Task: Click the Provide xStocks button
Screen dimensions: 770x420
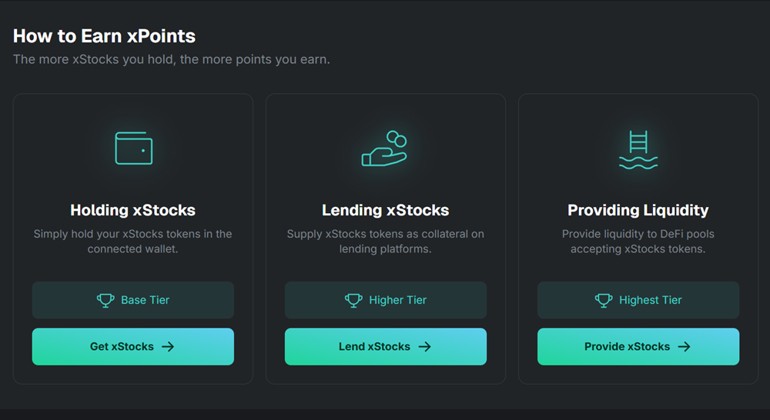Action: pos(638,346)
